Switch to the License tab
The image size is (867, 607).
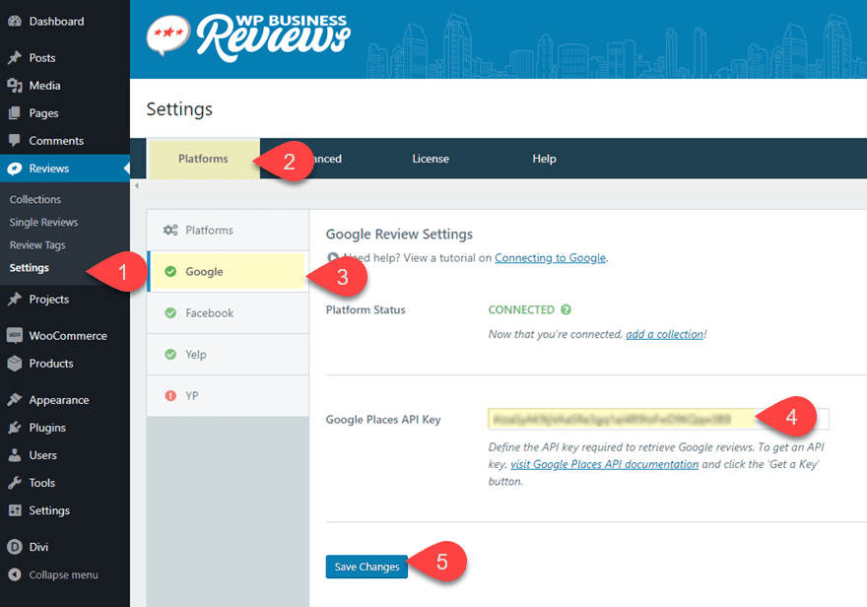pos(431,159)
